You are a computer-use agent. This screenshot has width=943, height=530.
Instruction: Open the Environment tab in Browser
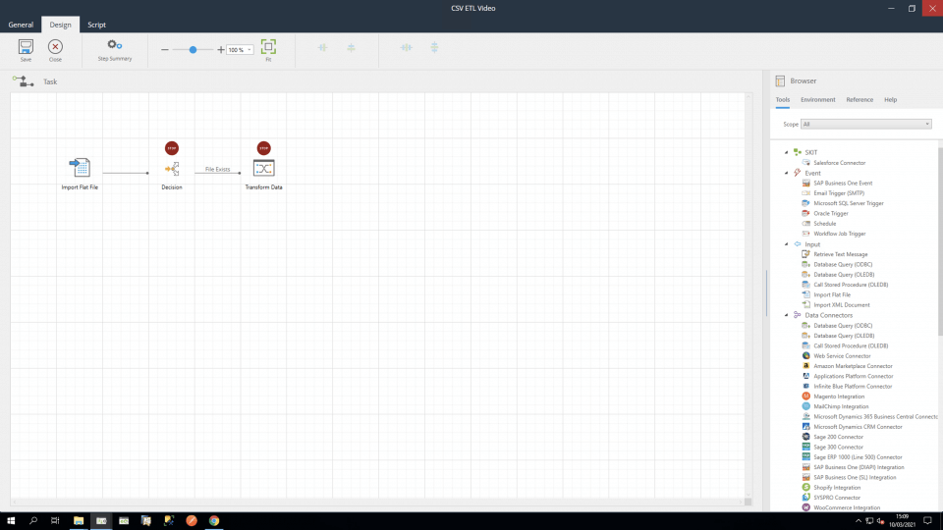point(817,100)
